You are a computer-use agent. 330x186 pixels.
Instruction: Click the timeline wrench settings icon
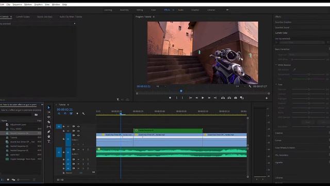(84, 114)
